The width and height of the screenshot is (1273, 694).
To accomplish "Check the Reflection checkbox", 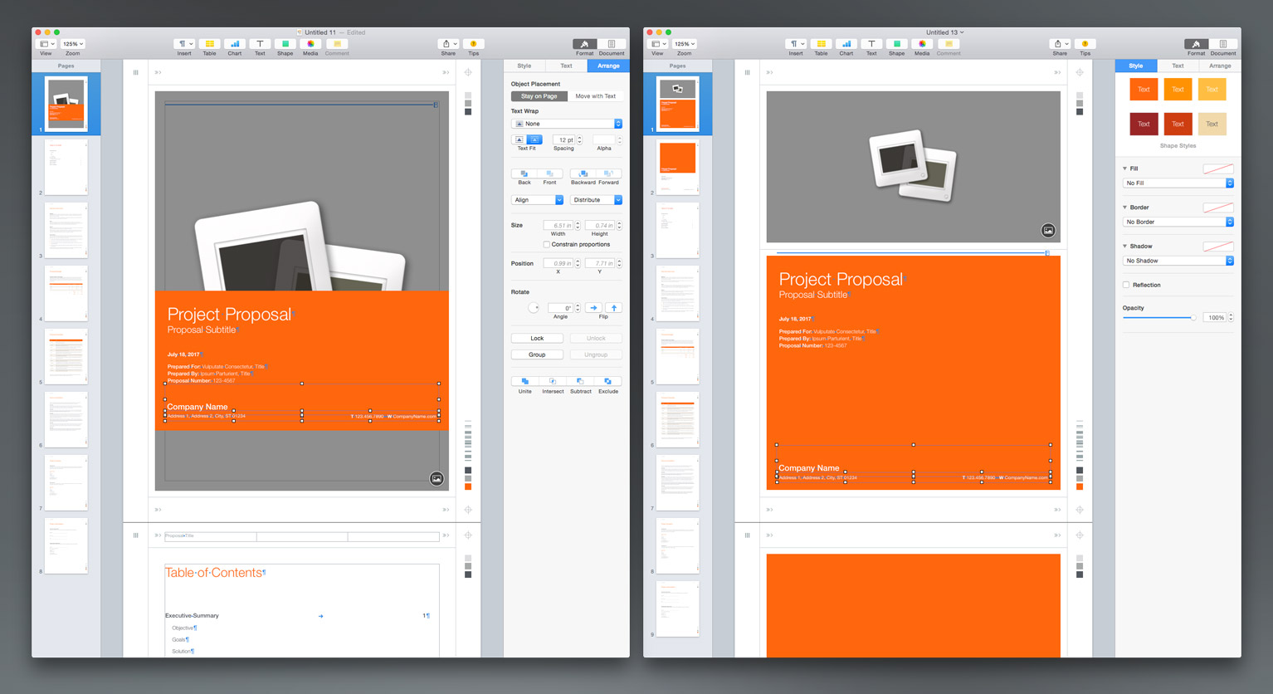I will [1126, 285].
